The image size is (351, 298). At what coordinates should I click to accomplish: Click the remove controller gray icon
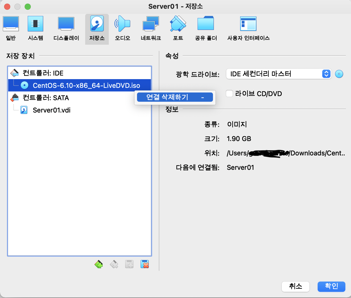(x=114, y=264)
